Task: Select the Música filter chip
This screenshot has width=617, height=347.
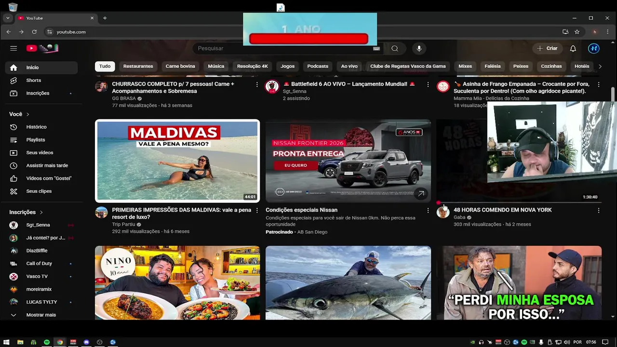Action: (x=216, y=66)
